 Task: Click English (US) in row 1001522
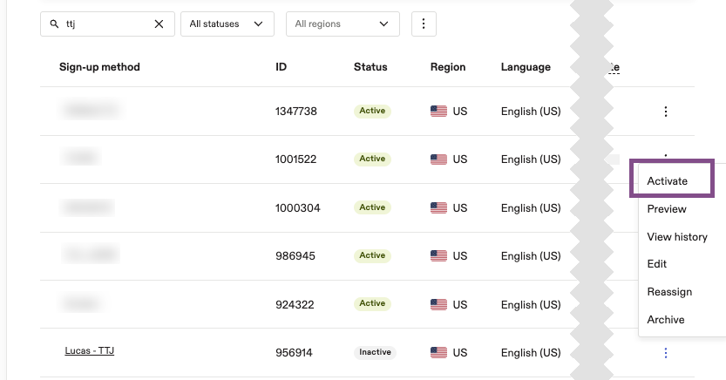click(531, 159)
